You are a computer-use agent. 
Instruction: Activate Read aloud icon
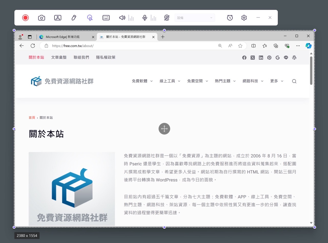(x=230, y=46)
